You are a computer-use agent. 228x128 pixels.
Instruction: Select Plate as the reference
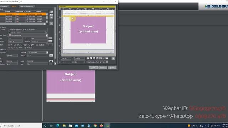pos(17,48)
